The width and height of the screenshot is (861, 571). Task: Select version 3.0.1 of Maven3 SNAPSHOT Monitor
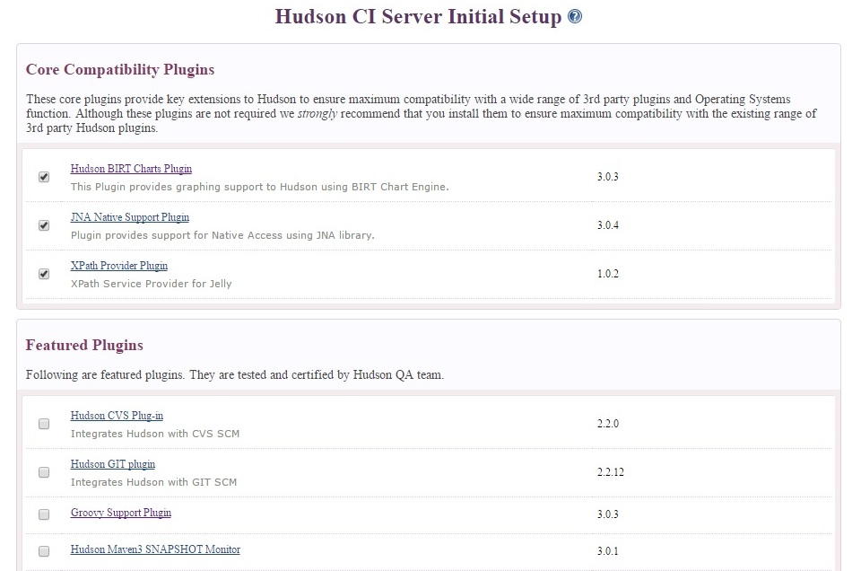coord(608,550)
